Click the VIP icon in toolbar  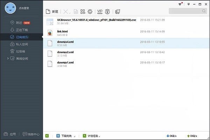coord(100,12)
